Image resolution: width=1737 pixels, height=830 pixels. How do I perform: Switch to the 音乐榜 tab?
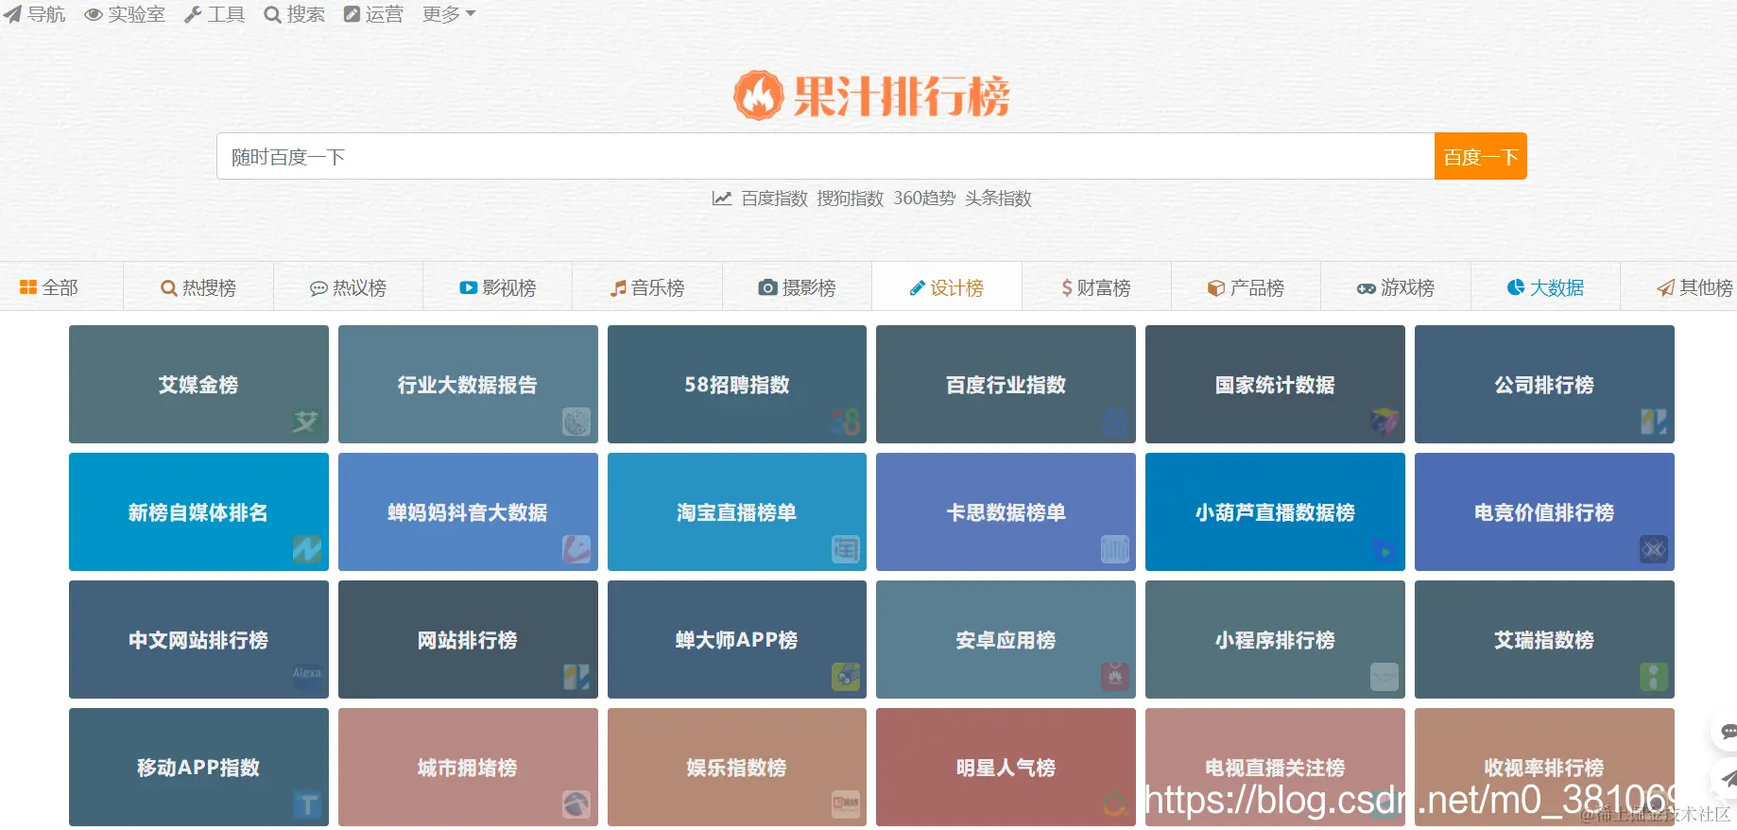pos(647,286)
